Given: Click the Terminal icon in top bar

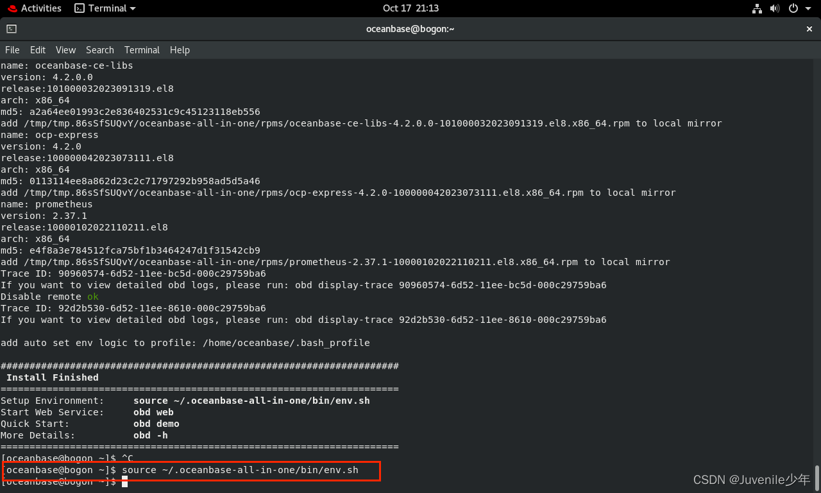Looking at the screenshot, I should (x=80, y=8).
